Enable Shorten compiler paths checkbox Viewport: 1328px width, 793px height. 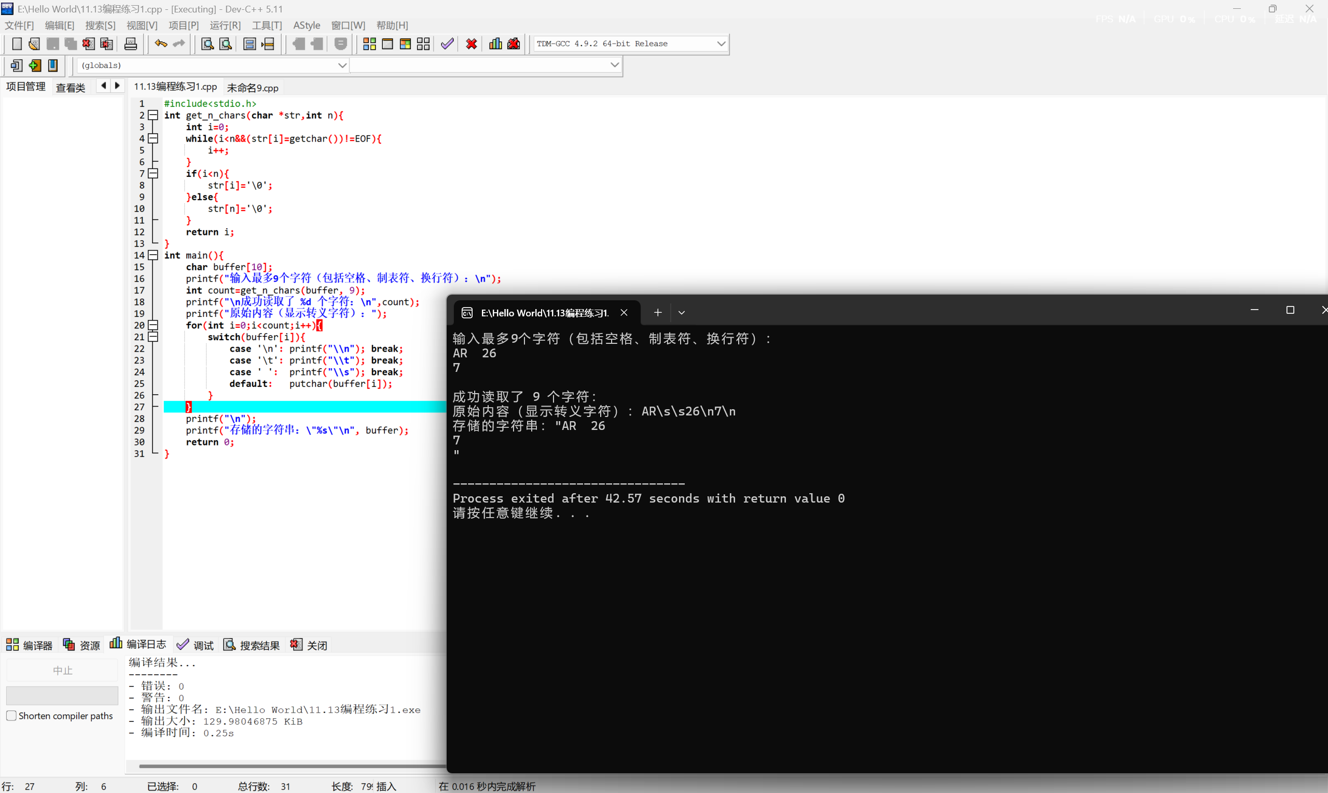click(11, 716)
